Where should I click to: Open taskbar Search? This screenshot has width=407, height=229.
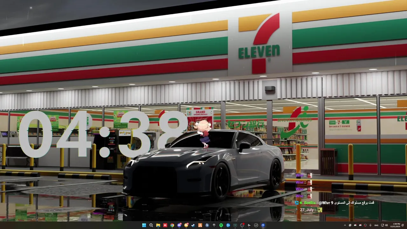pos(151,225)
